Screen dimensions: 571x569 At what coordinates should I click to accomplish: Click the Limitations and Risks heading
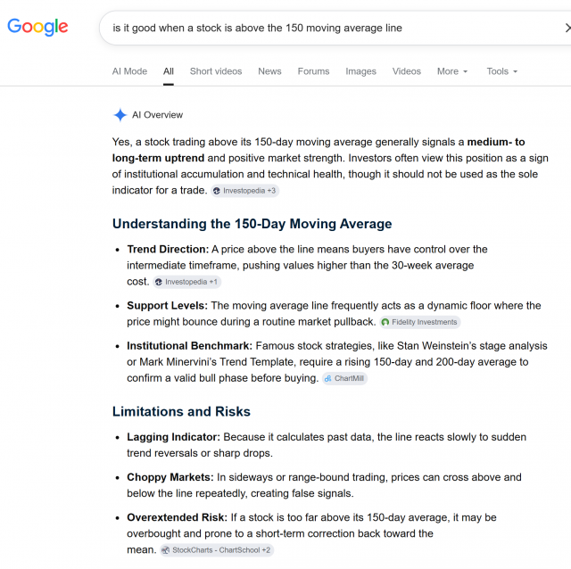pyautogui.click(x=181, y=411)
